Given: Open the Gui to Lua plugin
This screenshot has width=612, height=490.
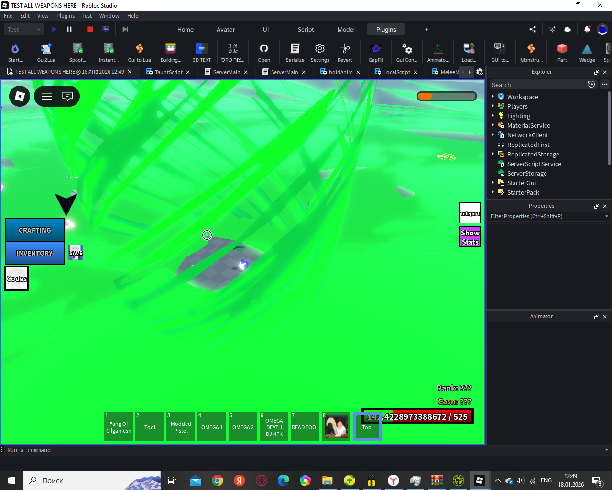Looking at the screenshot, I should pos(139,52).
